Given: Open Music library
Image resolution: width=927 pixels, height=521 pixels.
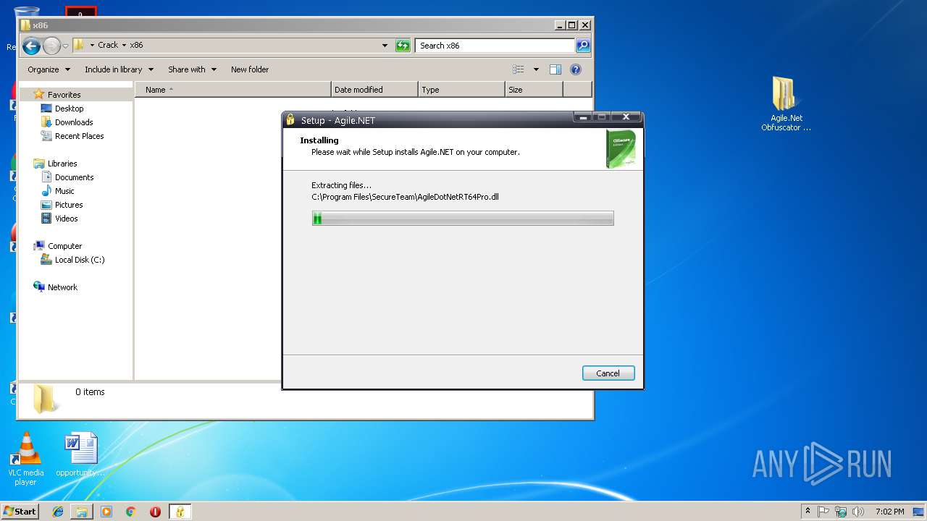Looking at the screenshot, I should pyautogui.click(x=64, y=191).
